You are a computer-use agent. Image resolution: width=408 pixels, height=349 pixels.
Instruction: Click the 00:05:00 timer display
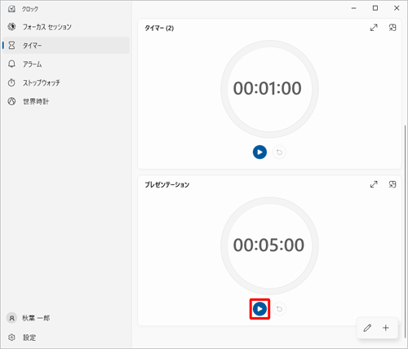268,245
